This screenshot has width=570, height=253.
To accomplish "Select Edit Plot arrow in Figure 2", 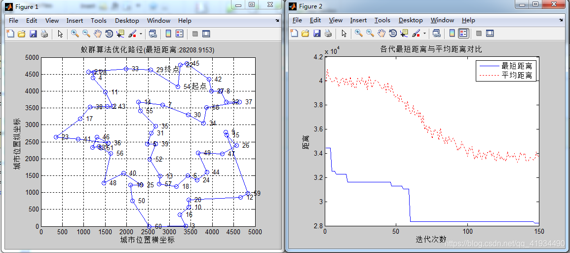I will point(344,34).
